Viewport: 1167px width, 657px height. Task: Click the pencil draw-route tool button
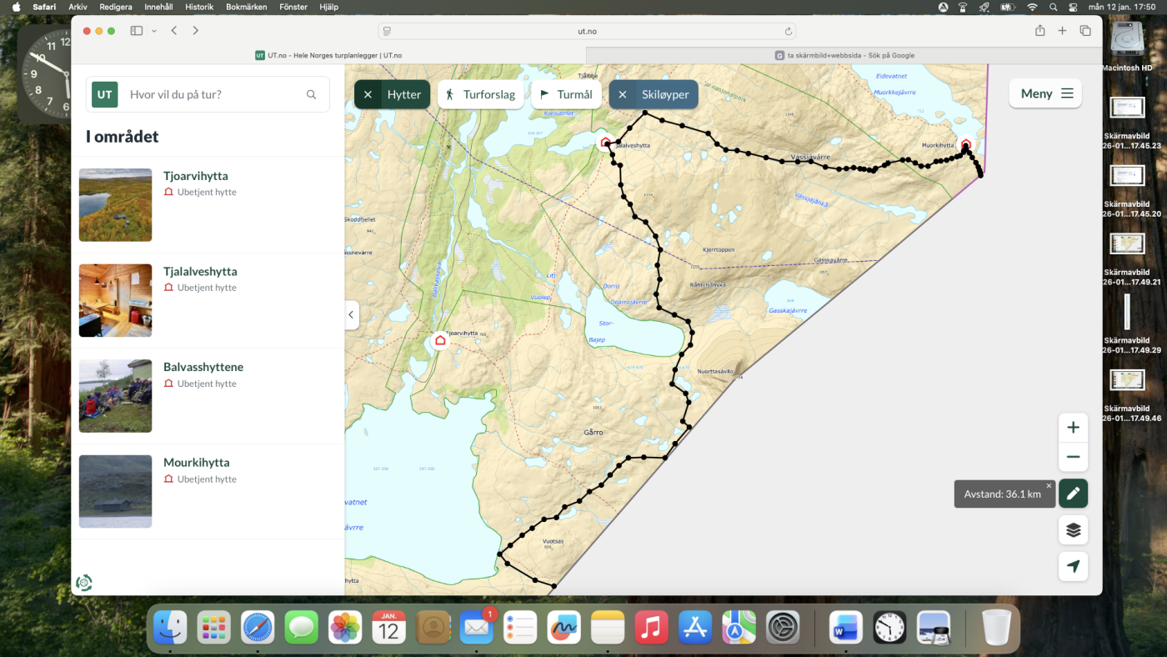[x=1073, y=494]
